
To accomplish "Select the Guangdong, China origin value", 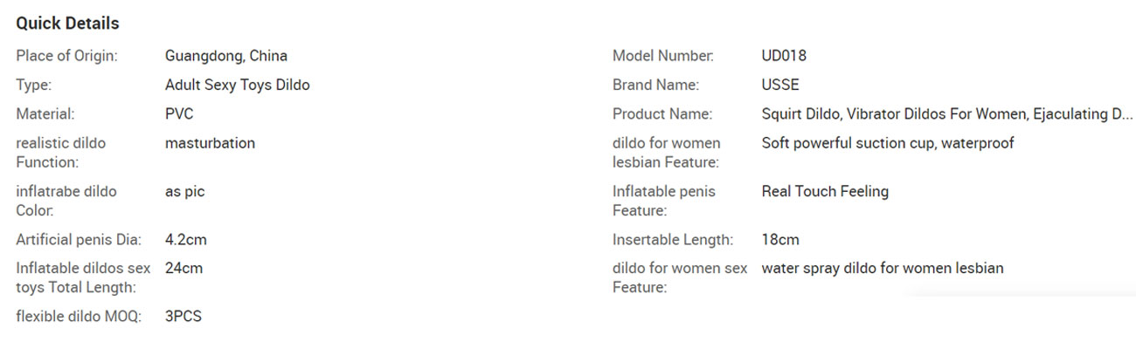I will pyautogui.click(x=226, y=56).
